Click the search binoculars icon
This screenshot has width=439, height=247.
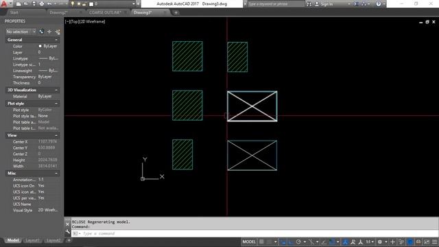(x=309, y=4)
